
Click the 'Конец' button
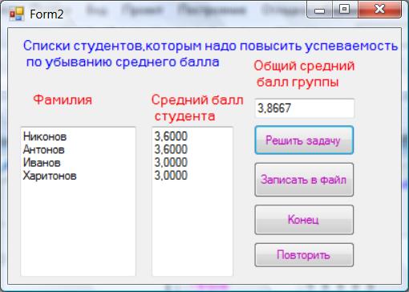[x=304, y=220]
